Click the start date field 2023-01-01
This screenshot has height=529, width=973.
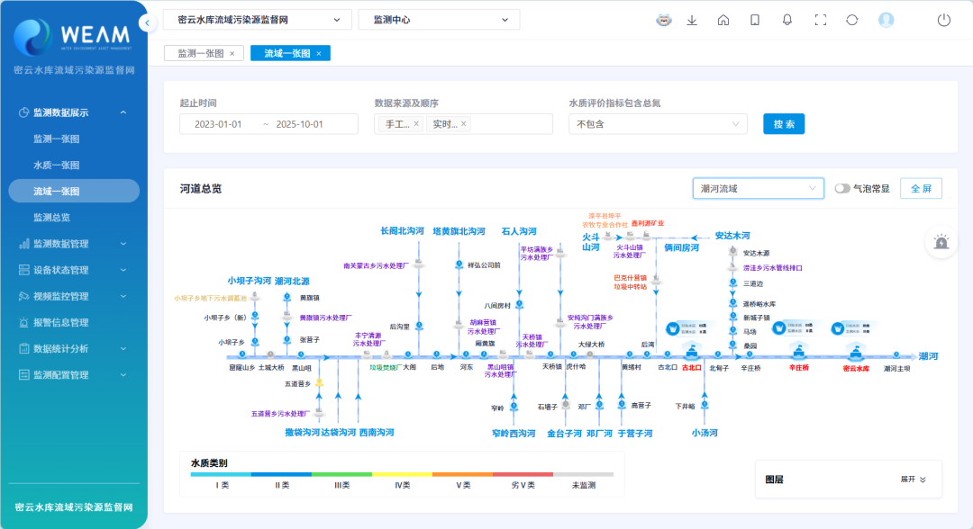point(218,124)
